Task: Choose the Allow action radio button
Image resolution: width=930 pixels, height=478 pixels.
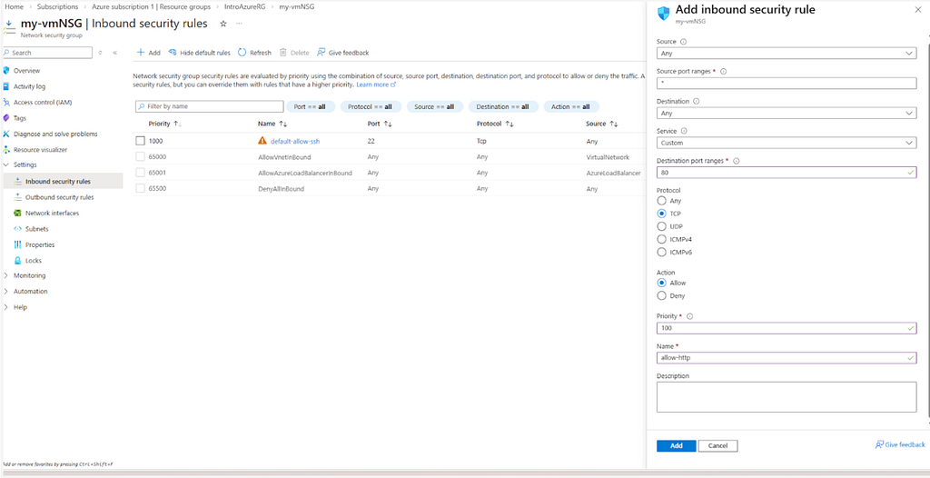Action: (662, 283)
